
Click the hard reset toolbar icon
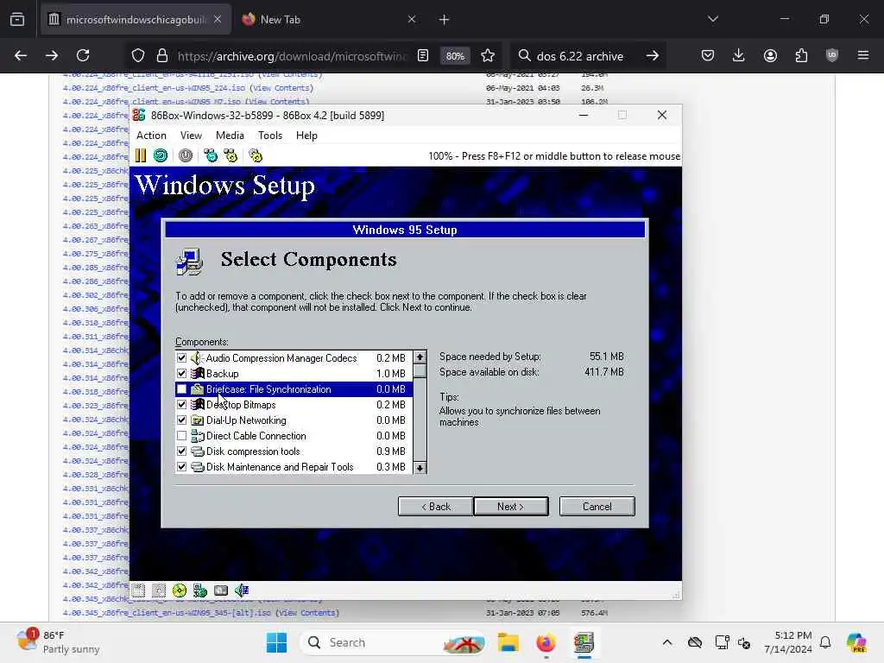pyautogui.click(x=161, y=155)
